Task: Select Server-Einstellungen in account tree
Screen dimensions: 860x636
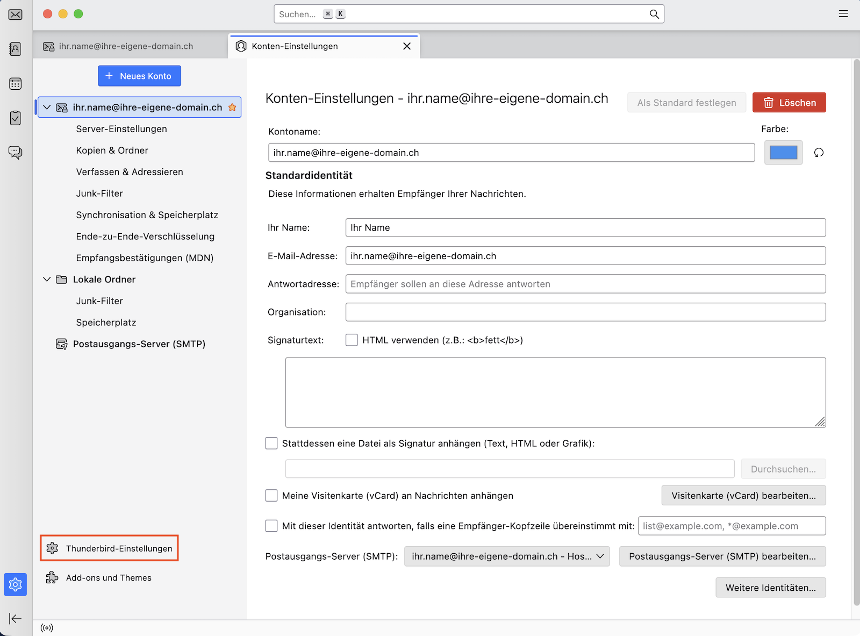Action: click(121, 129)
